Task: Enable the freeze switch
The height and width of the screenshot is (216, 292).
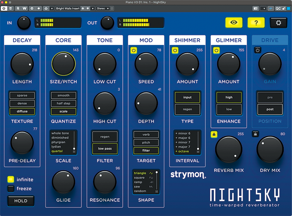Action: pyautogui.click(x=11, y=188)
